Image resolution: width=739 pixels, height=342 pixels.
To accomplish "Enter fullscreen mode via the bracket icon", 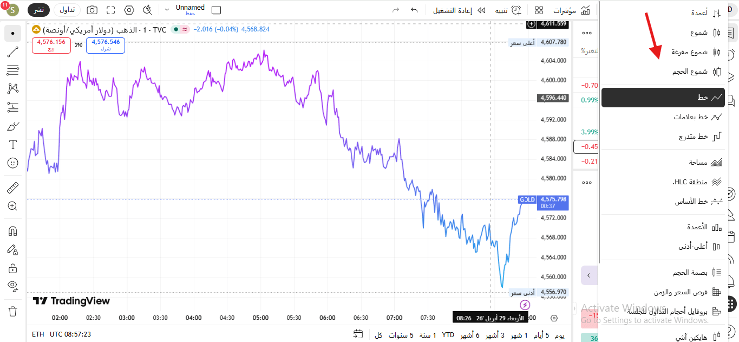I will click(111, 10).
